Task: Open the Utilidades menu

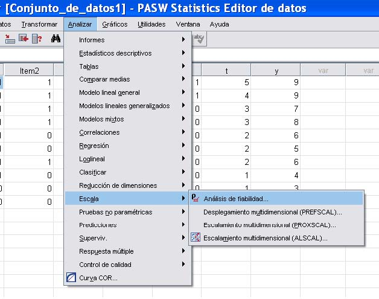Action: click(x=151, y=24)
